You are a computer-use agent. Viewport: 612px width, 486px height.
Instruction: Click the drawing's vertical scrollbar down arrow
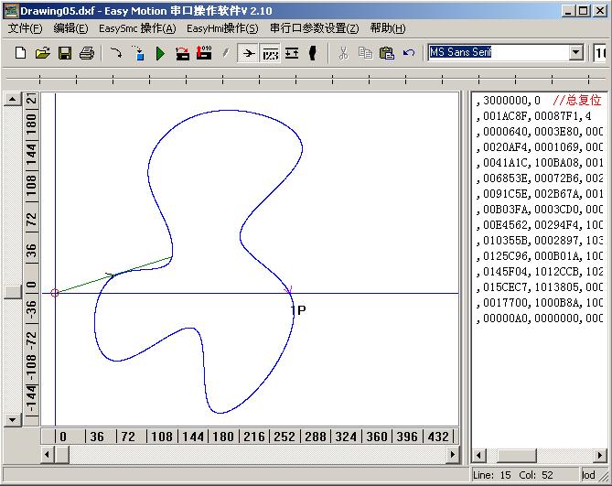click(x=13, y=420)
